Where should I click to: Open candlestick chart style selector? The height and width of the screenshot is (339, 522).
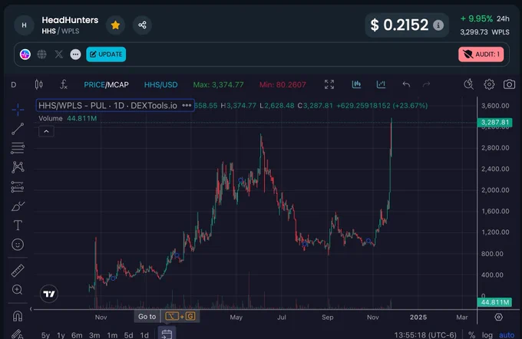tap(38, 84)
